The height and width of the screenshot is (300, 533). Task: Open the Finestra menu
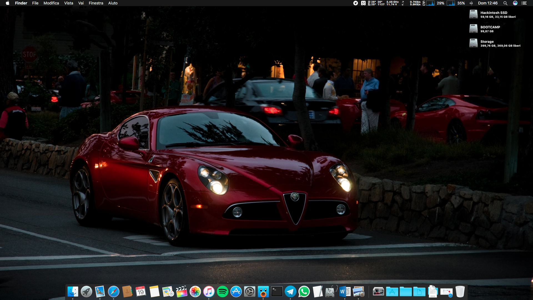(x=96, y=3)
